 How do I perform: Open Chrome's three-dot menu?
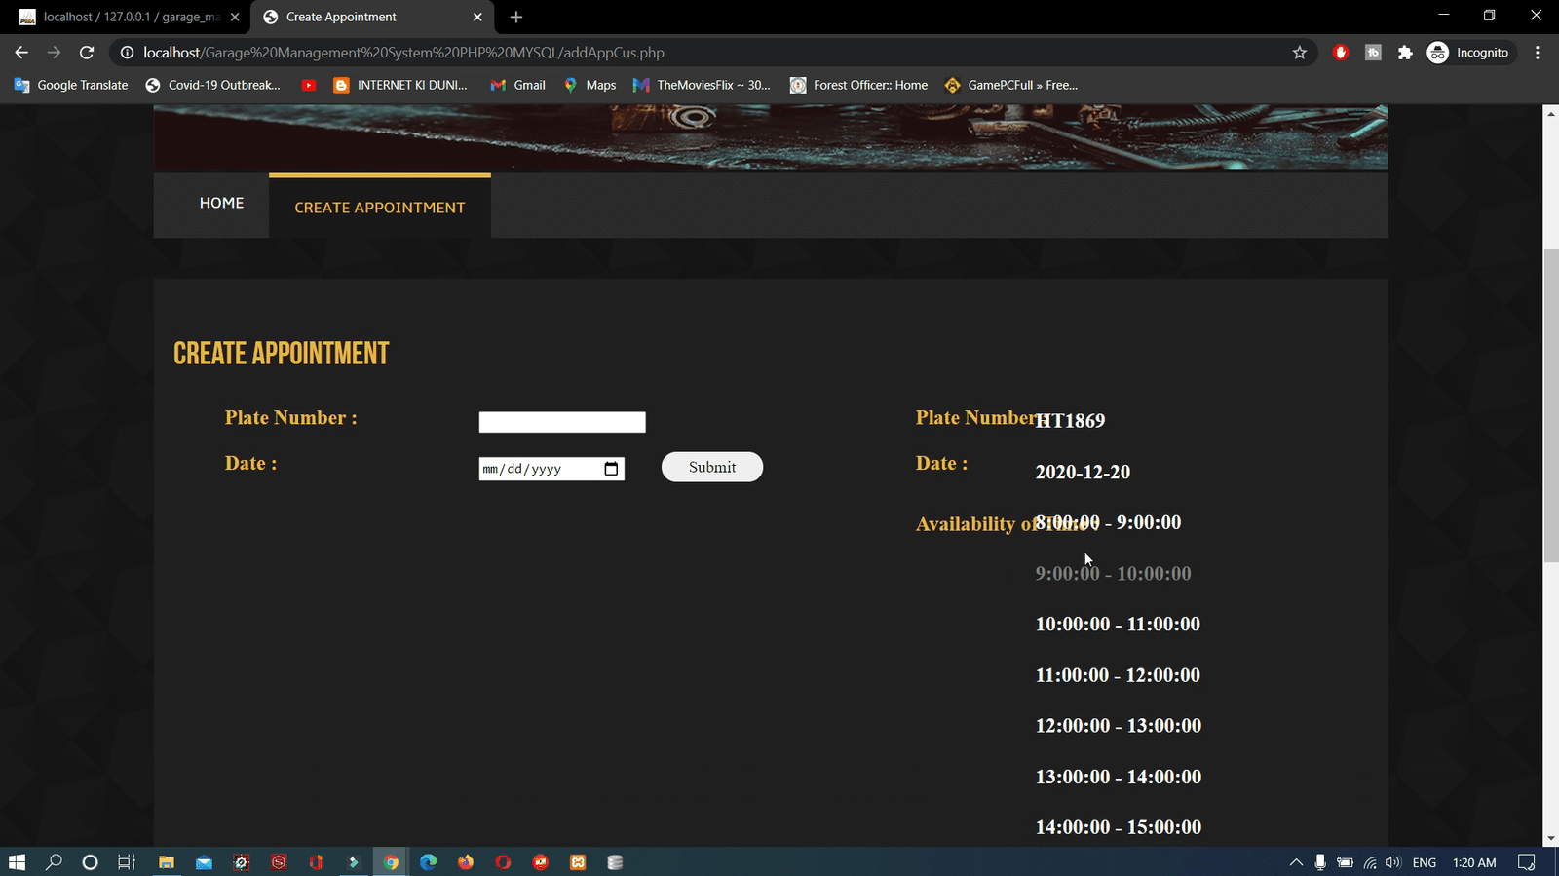pos(1538,53)
